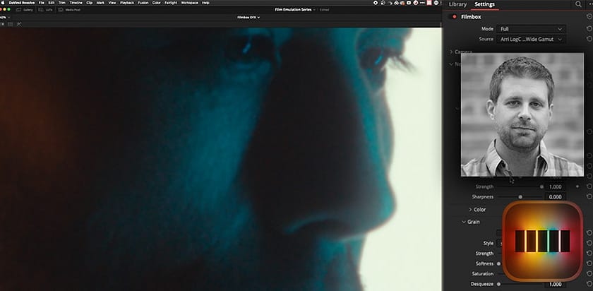This screenshot has width=593, height=291.
Task: Reset the Sharpness parameter
Action: (589, 197)
